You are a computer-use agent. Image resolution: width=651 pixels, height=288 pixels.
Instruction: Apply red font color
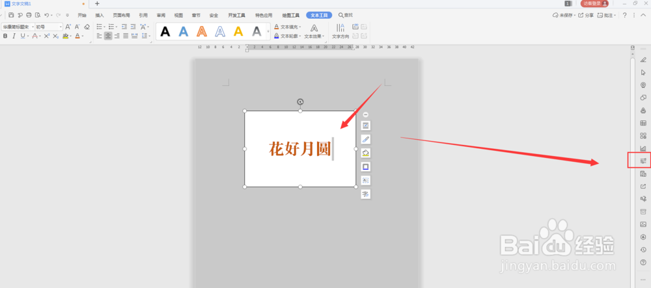click(77, 36)
